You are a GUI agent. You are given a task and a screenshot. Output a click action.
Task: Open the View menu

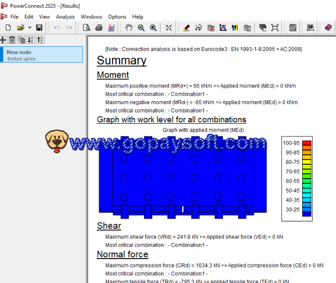[x=45, y=17]
